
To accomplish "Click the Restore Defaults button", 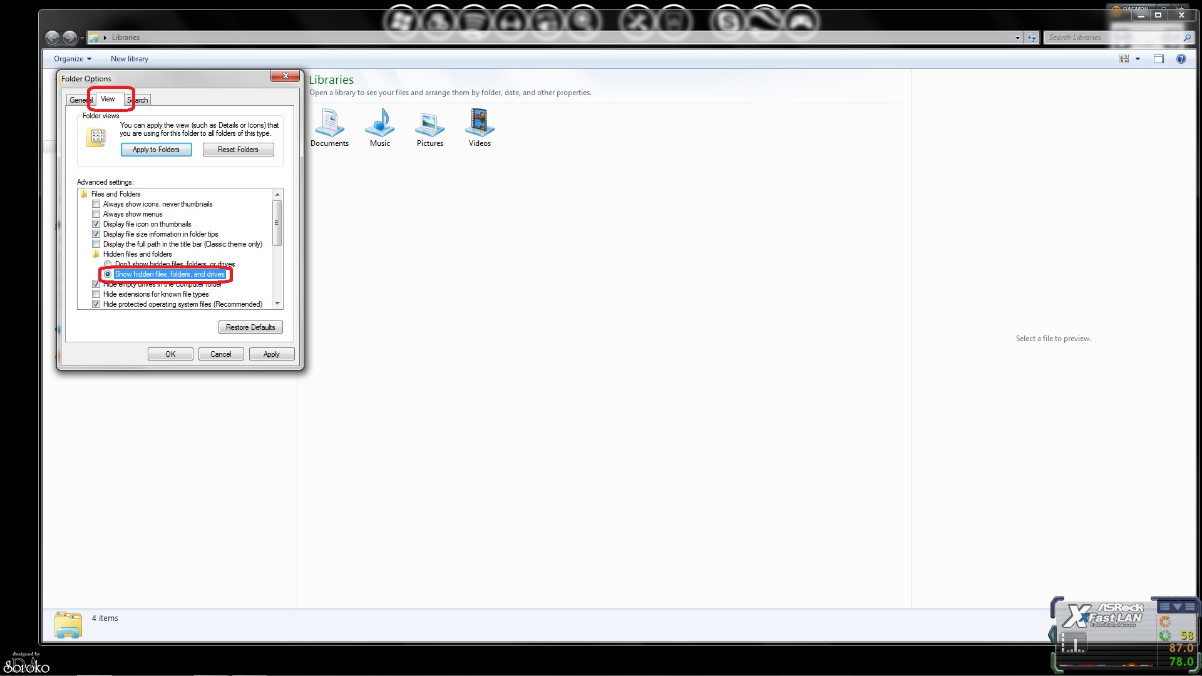I will pyautogui.click(x=250, y=327).
